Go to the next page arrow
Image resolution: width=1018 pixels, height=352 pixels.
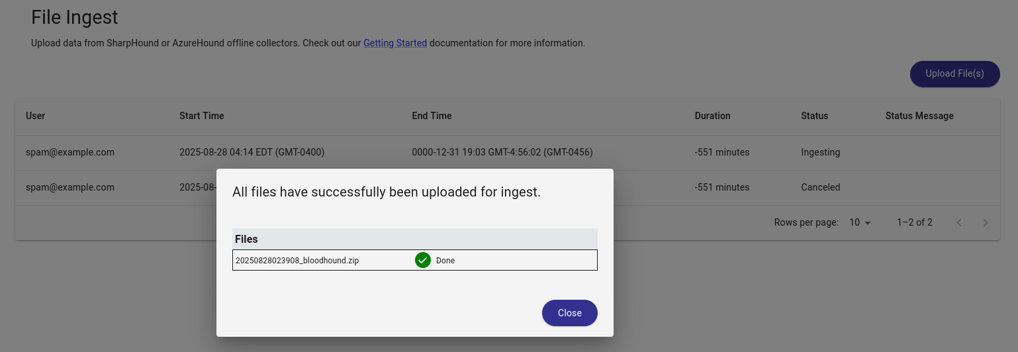(x=985, y=222)
